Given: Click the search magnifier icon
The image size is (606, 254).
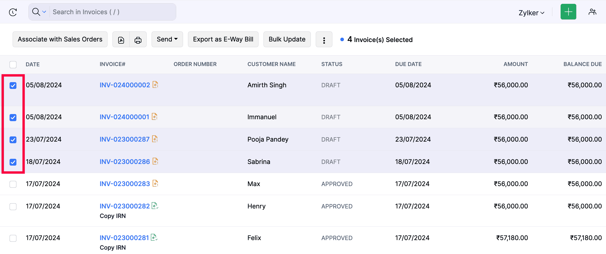Looking at the screenshot, I should point(36,12).
